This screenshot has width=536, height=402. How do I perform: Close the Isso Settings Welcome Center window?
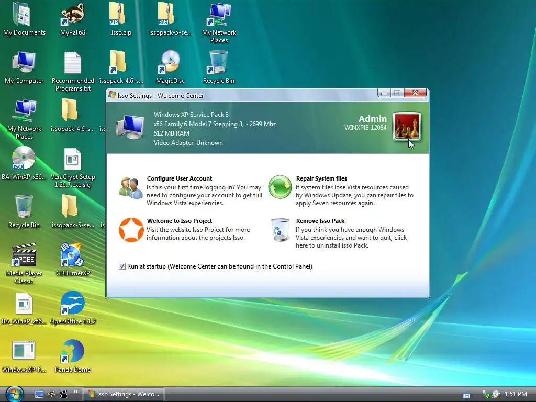point(415,93)
